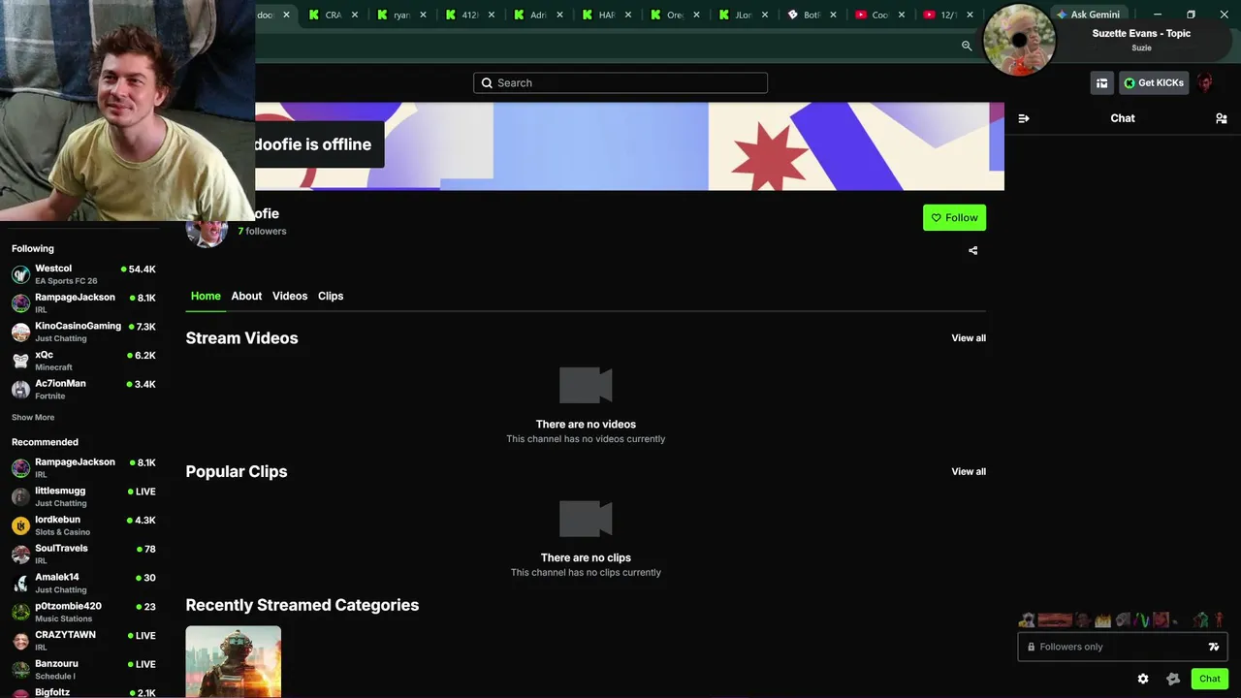Click the 'There are no clips' message
Screen dimensions: 1241x698
[x=586, y=558]
